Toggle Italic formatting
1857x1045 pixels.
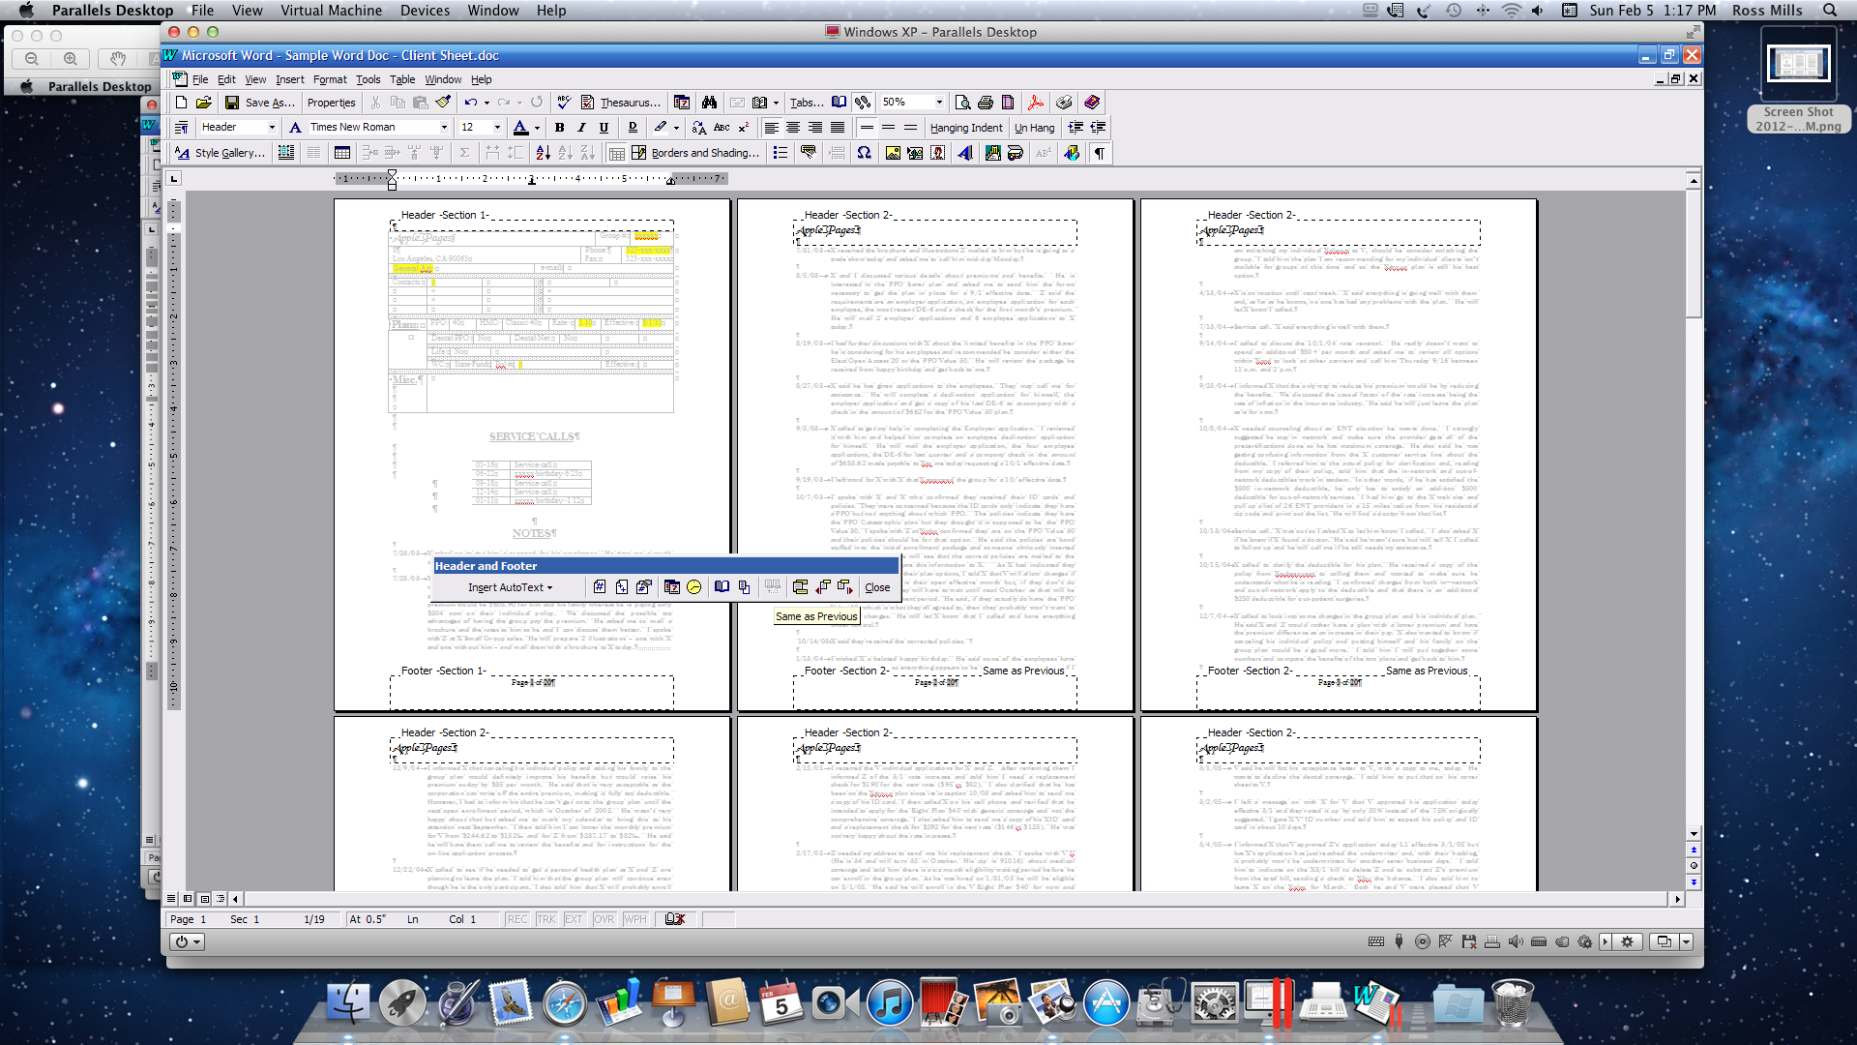point(581,128)
